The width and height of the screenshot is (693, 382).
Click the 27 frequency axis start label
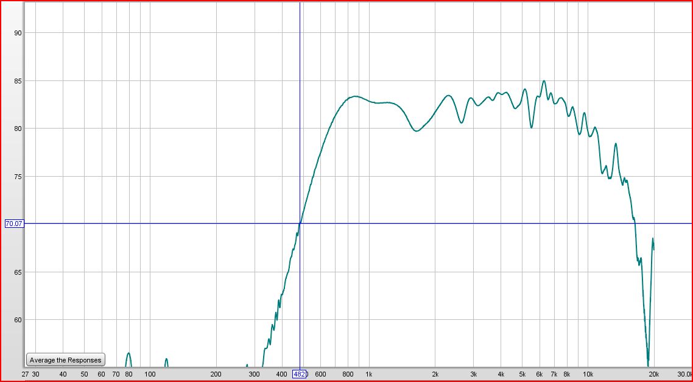coord(25,374)
